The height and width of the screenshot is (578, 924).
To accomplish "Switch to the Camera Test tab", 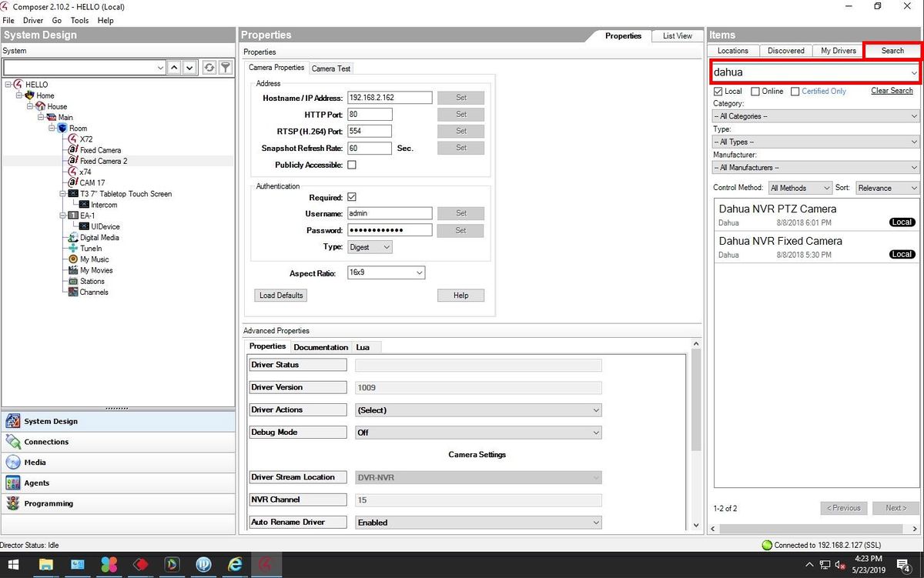I will tap(331, 68).
